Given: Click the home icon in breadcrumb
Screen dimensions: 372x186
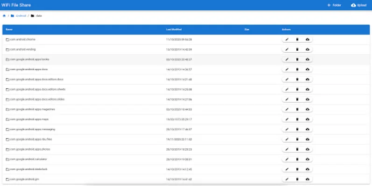Looking at the screenshot, I should [4, 16].
